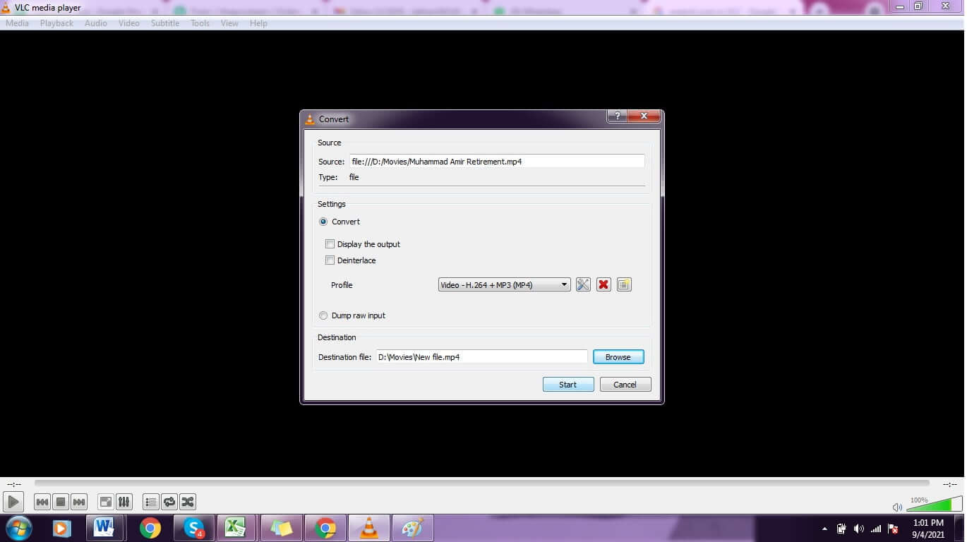967x542 pixels.
Task: Click the playback seek bar
Action: pyautogui.click(x=482, y=483)
